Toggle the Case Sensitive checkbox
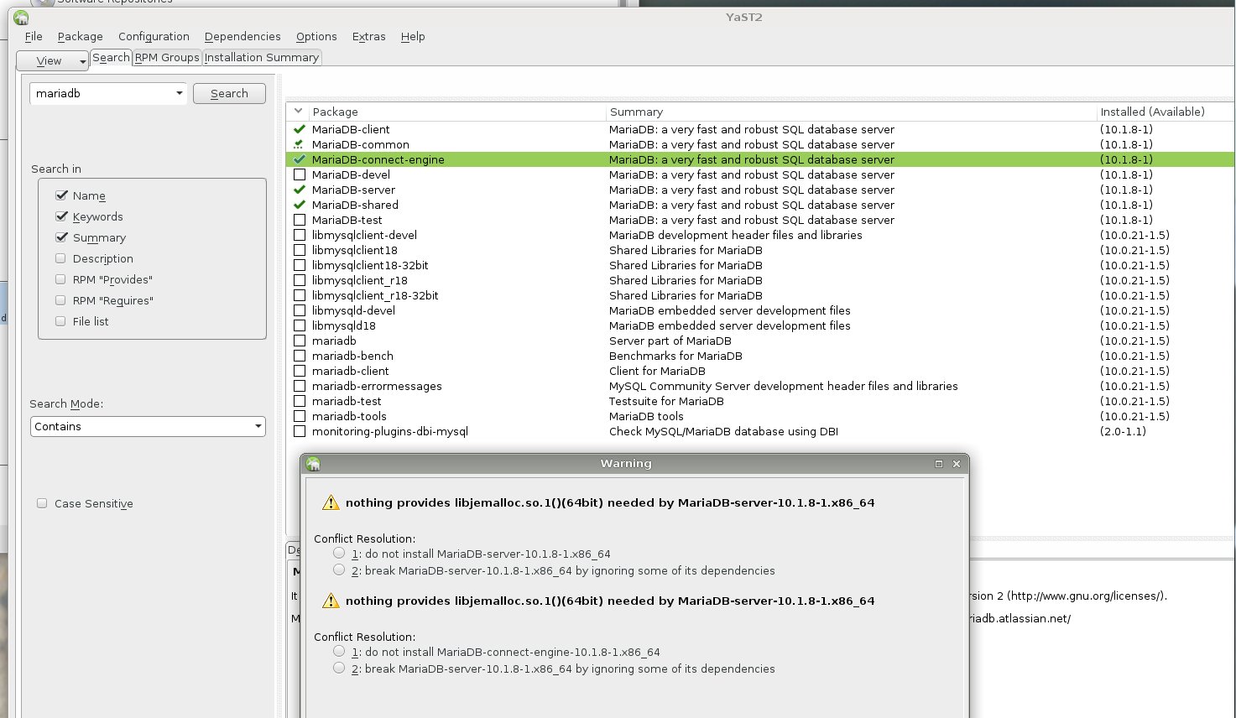Image resolution: width=1236 pixels, height=718 pixels. tap(42, 503)
